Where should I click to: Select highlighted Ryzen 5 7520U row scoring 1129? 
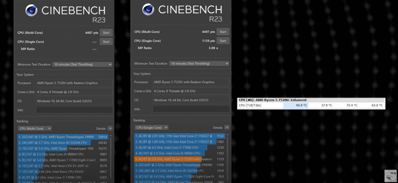click(180, 159)
